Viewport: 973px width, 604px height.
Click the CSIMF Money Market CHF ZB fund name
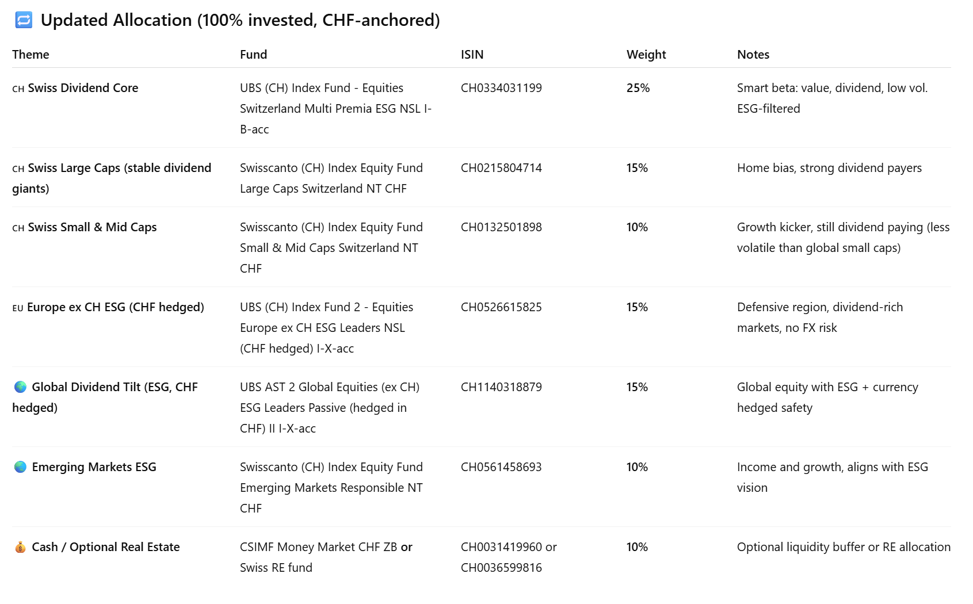tap(318, 547)
